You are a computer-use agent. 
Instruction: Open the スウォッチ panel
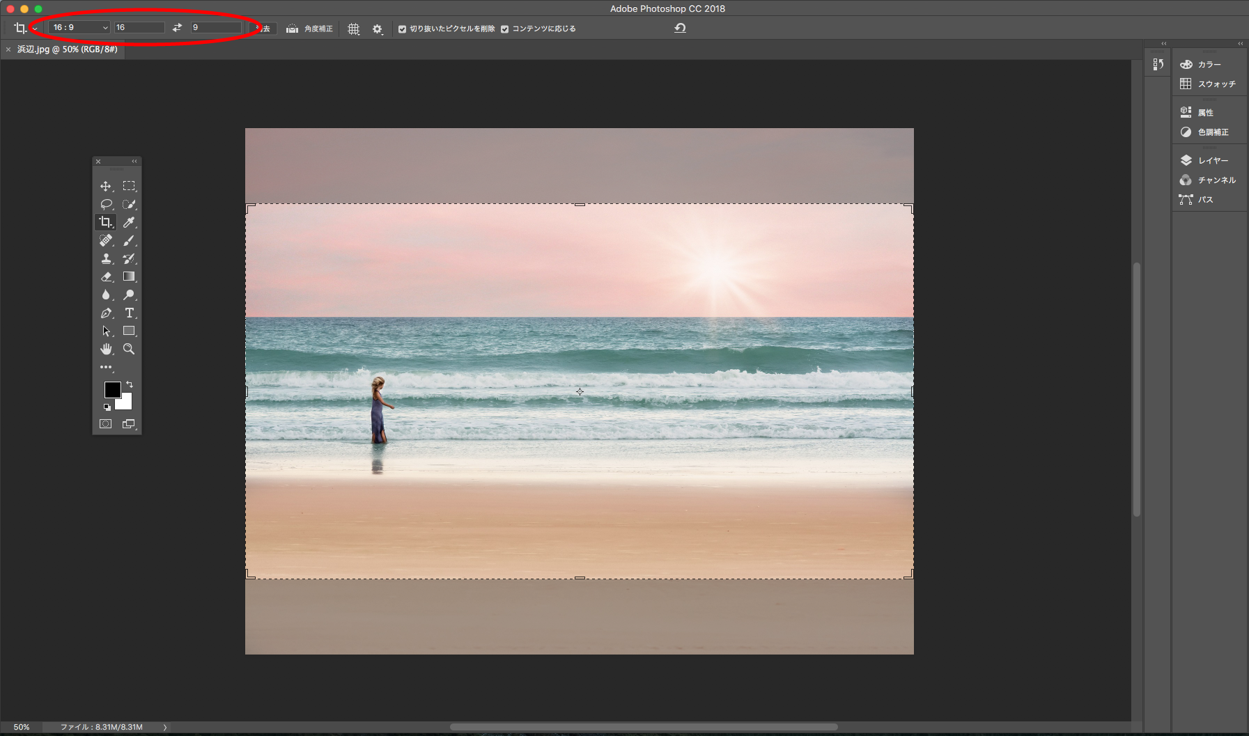click(x=1209, y=84)
